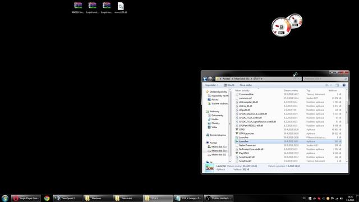Click the Explorer Back navigation arrow
This screenshot has width=359, height=202.
point(205,79)
